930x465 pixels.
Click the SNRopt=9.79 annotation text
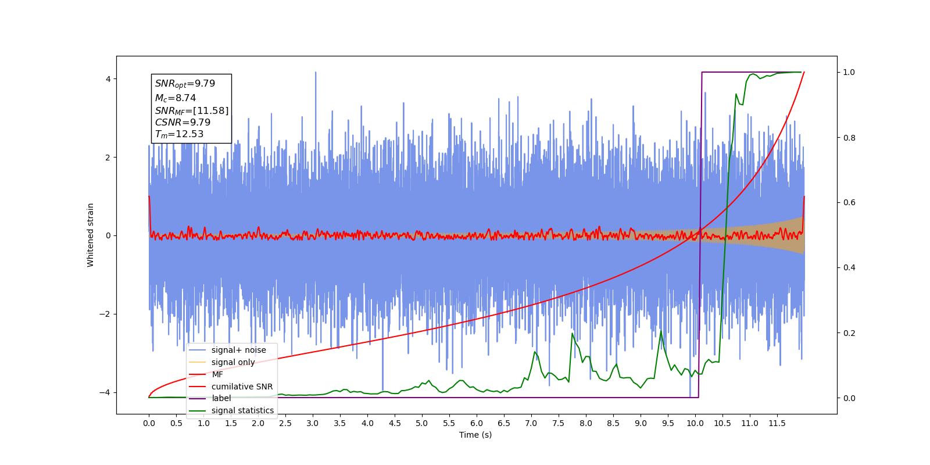coord(185,84)
